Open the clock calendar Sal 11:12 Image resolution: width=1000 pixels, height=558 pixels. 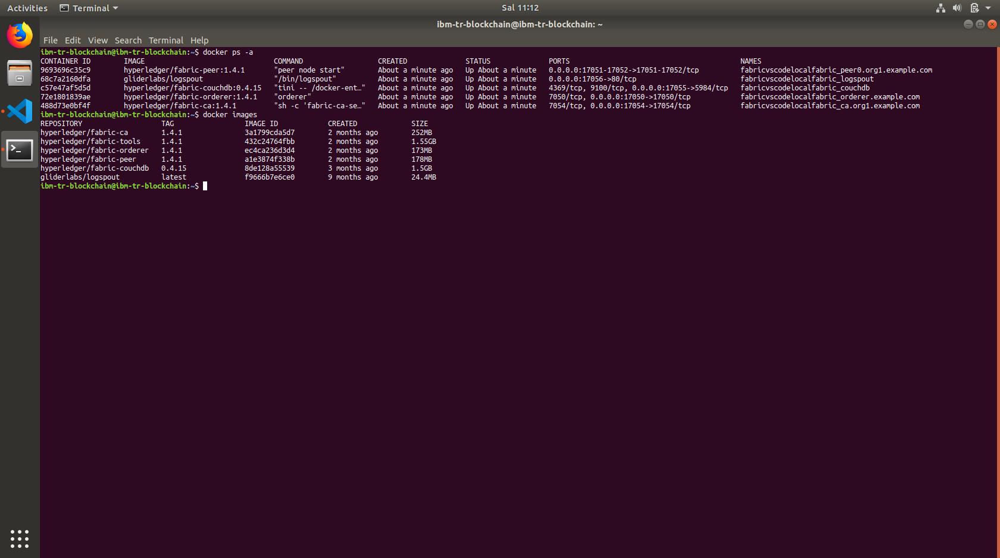[x=520, y=8]
